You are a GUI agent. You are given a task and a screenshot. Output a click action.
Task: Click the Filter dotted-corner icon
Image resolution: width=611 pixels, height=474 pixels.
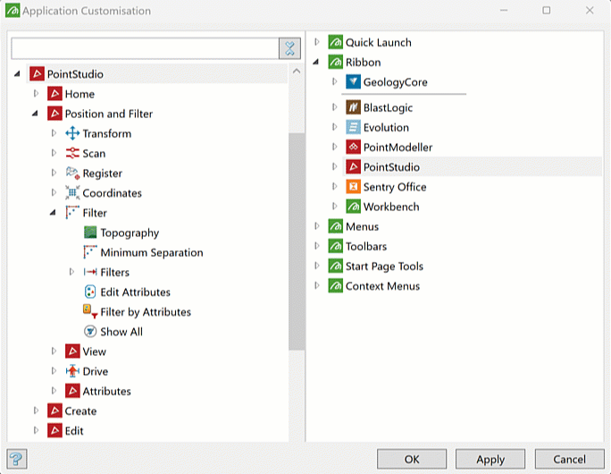pos(72,213)
